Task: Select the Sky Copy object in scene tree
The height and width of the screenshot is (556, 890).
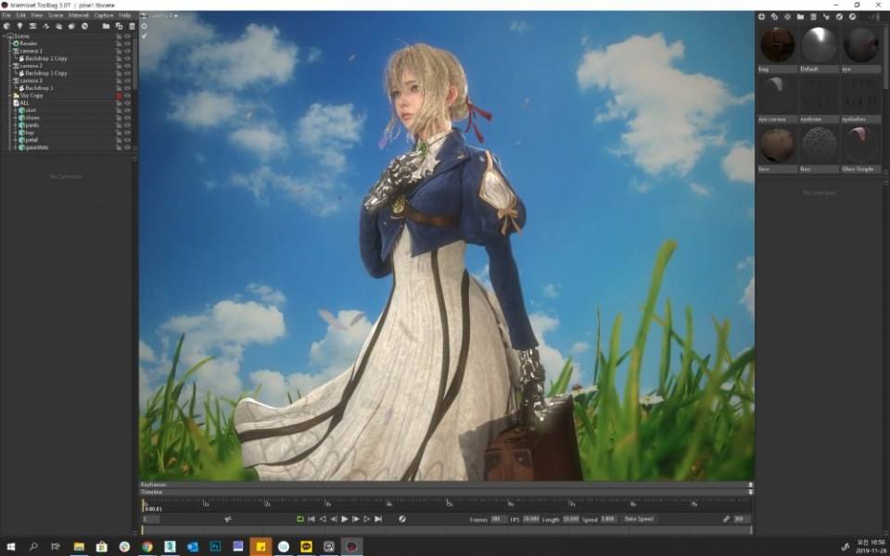Action: tap(32, 95)
